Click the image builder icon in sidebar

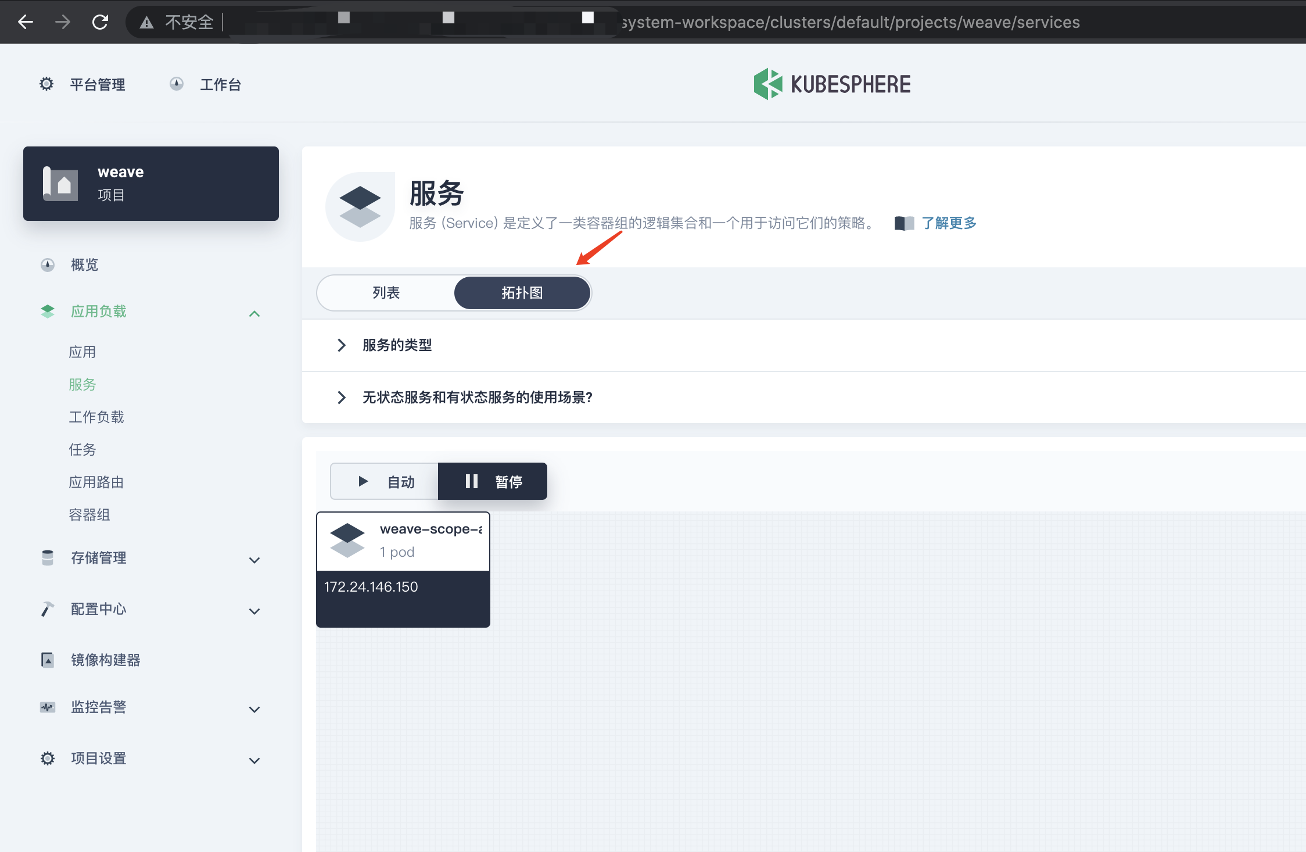click(x=48, y=660)
